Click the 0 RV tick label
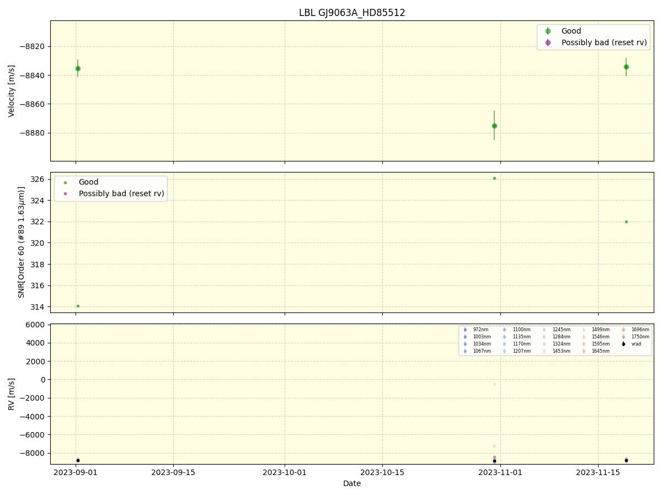 (44, 380)
